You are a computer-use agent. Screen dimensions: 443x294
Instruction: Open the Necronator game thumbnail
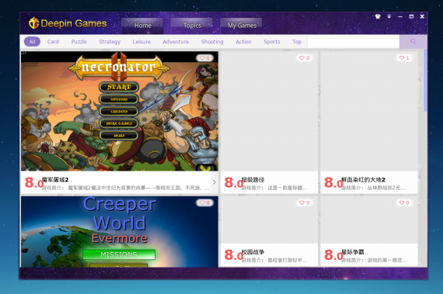click(120, 111)
